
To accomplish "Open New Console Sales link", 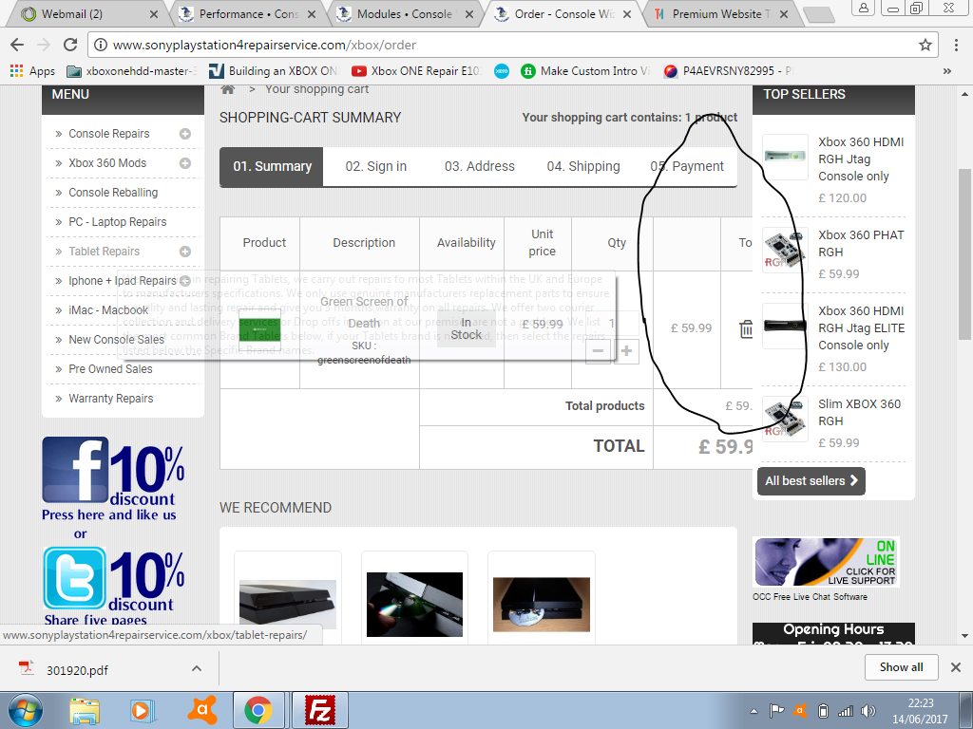I will click(116, 340).
